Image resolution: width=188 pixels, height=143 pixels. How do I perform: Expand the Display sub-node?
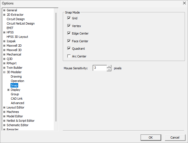[x=8, y=90]
